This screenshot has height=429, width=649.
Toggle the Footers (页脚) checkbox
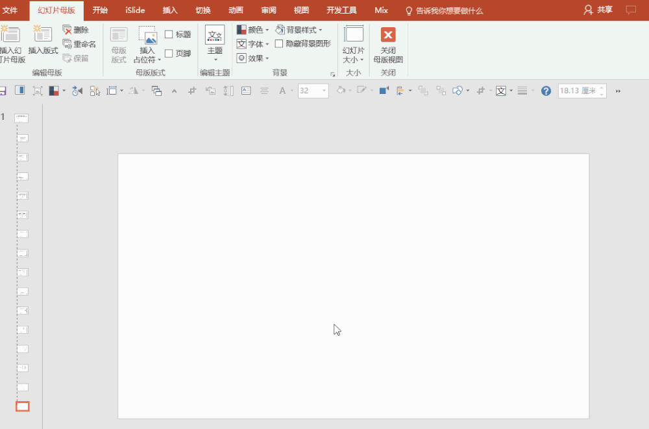[169, 53]
